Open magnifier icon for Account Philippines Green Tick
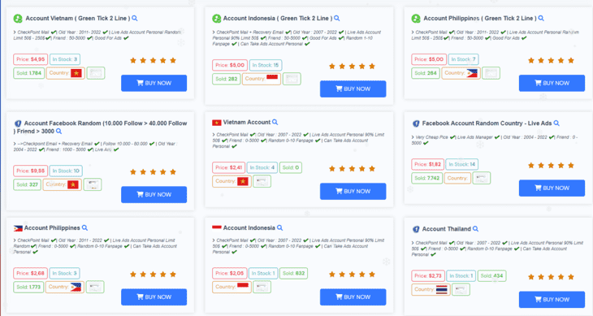The width and height of the screenshot is (593, 316). coord(541,18)
